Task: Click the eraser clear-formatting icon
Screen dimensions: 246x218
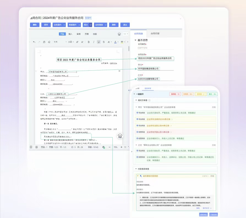Action: [x=49, y=42]
